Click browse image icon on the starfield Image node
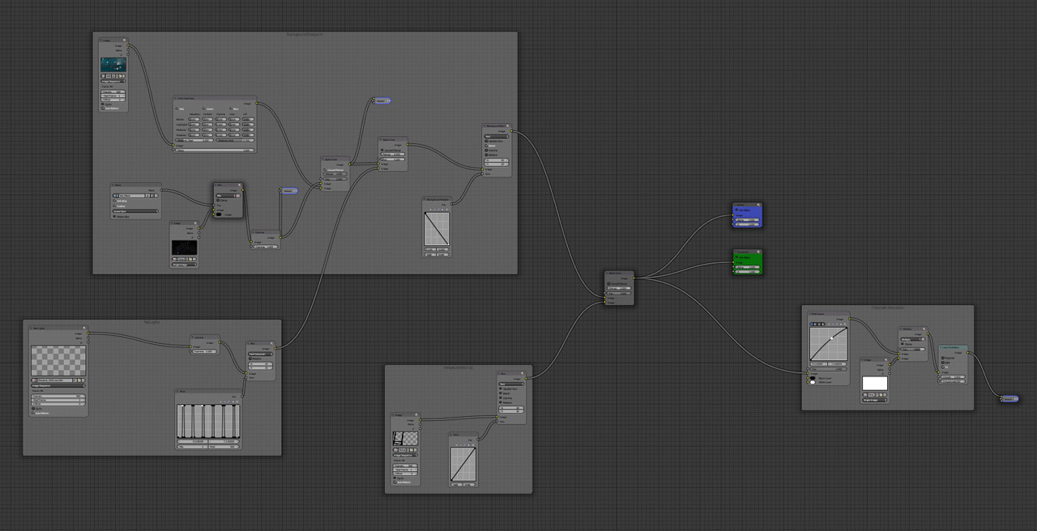1037x531 pixels. pos(174,259)
